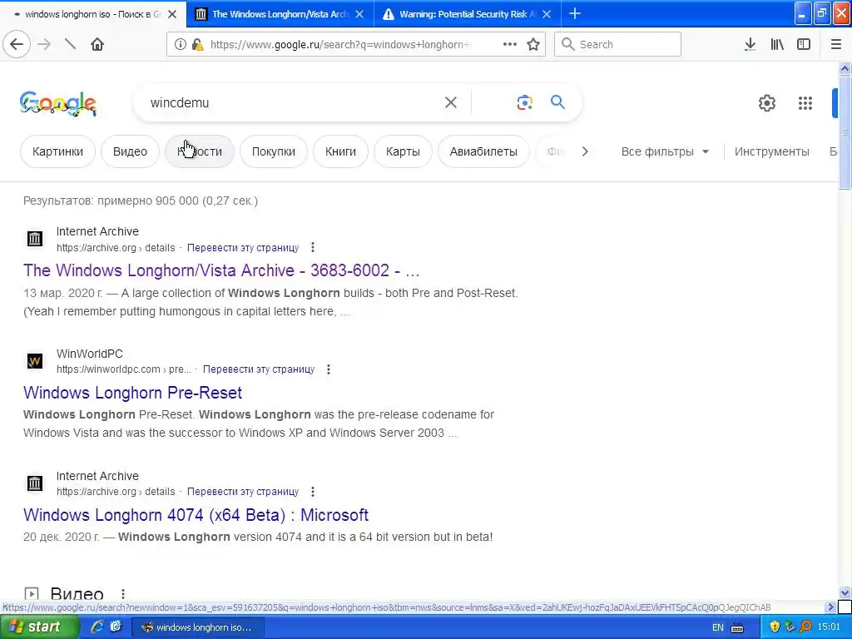Show site information icon in address bar
Image resolution: width=852 pixels, height=639 pixels.
pos(181,45)
